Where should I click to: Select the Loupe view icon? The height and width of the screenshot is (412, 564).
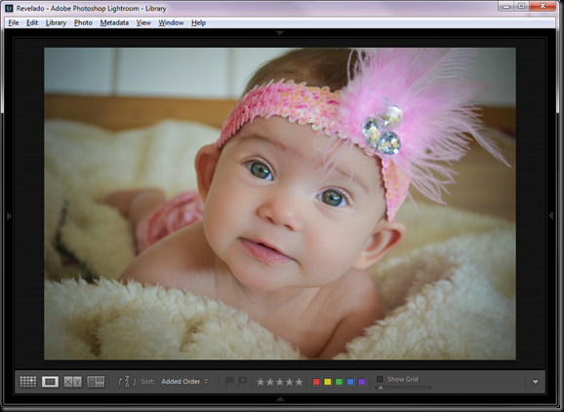click(x=50, y=382)
